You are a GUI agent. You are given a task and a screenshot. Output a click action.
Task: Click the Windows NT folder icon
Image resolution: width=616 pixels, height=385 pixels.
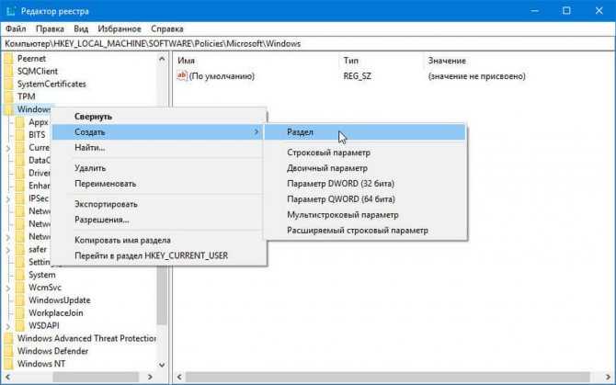(x=8, y=364)
